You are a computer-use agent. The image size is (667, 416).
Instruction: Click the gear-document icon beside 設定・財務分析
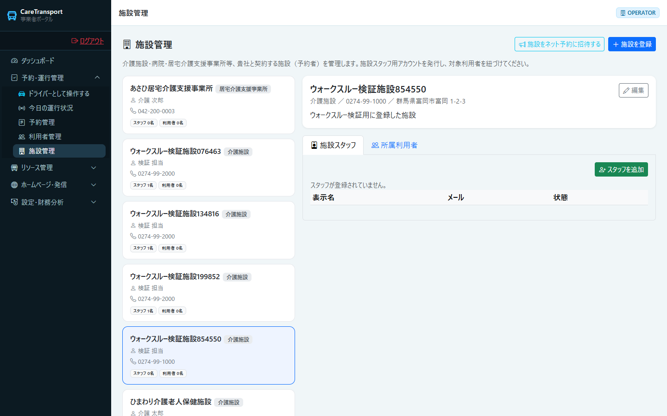coord(14,202)
